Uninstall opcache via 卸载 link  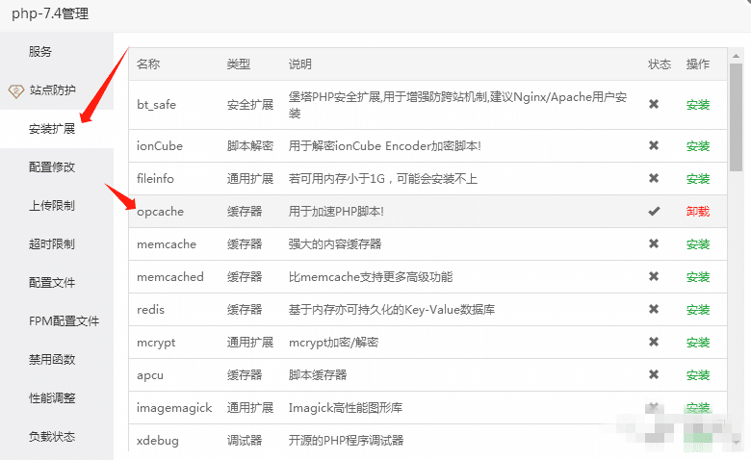tap(698, 212)
